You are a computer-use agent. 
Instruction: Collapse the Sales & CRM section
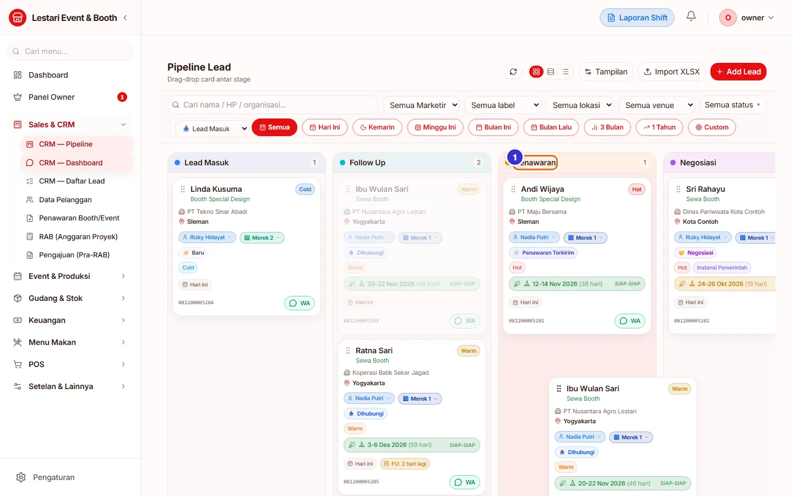[x=70, y=125]
